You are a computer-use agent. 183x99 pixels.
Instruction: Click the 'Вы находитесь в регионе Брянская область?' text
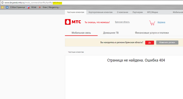coord(122,42)
